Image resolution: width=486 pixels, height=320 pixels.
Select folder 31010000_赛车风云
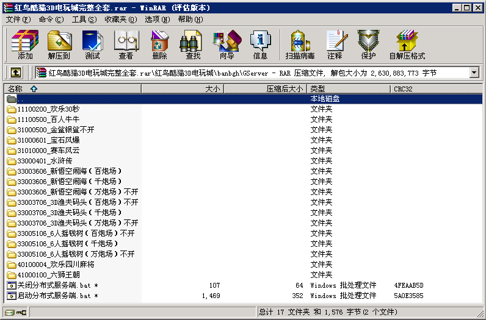tap(48, 151)
